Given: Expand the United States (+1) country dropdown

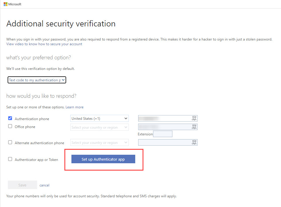Looking at the screenshot, I should coord(100,118).
